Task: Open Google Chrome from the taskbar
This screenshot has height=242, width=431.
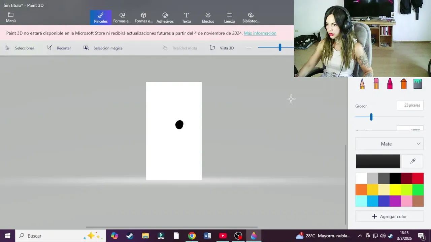Action: coord(192,236)
